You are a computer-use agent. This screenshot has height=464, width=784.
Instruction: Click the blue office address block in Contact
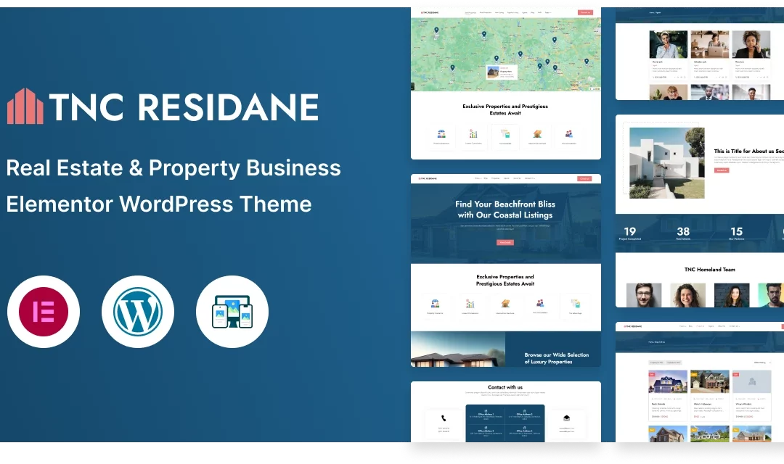pyautogui.click(x=505, y=423)
